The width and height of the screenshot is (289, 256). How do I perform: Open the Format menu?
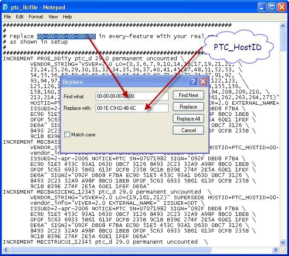tap(36, 17)
